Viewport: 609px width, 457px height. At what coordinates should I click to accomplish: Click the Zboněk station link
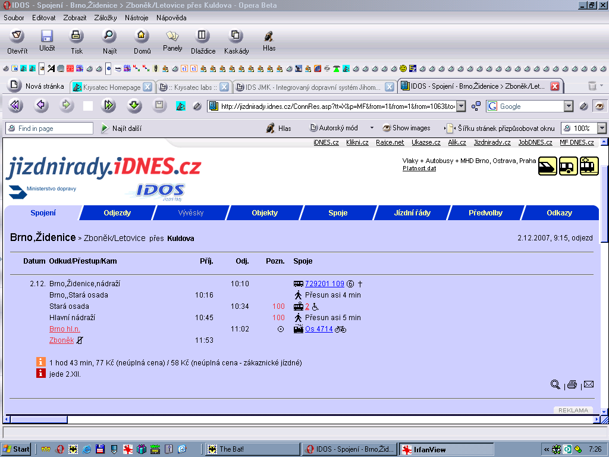[61, 340]
